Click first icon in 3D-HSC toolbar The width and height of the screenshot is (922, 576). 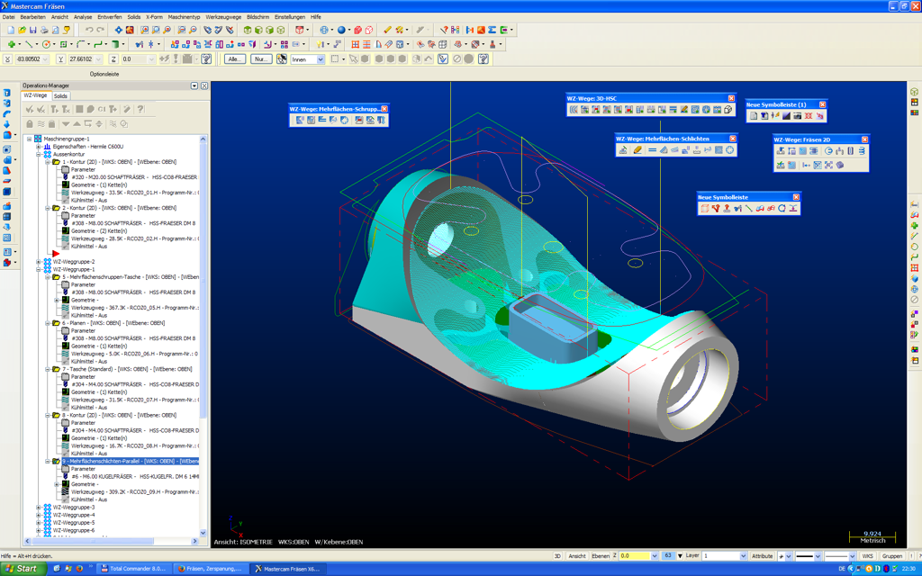tap(574, 110)
